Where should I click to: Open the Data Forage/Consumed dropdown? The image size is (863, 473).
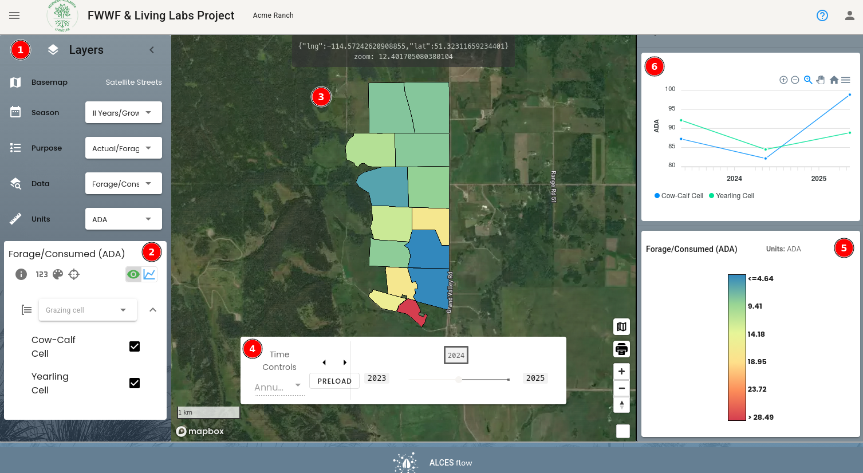click(x=124, y=183)
